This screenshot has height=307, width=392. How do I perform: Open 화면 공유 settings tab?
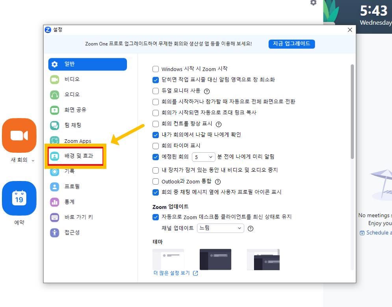(87, 110)
